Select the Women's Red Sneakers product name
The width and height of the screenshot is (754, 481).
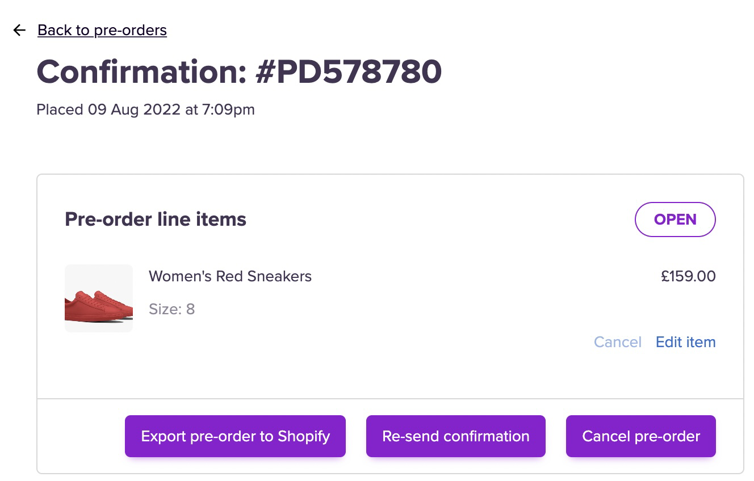(230, 276)
